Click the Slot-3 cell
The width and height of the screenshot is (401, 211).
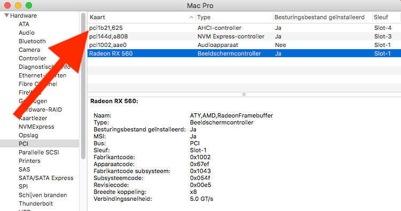[383, 36]
